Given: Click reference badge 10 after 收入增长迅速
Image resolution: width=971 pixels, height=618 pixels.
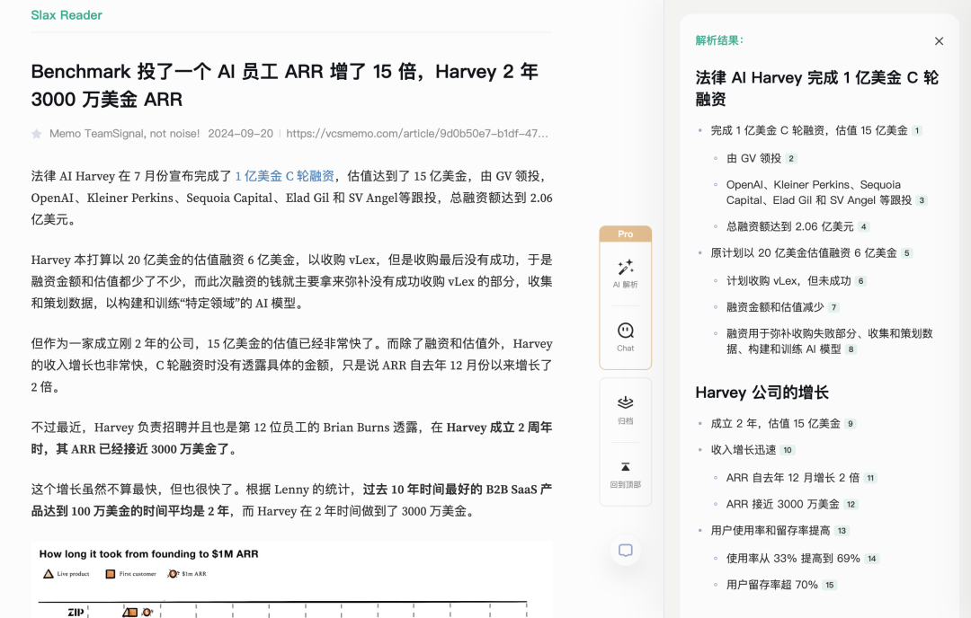Looking at the screenshot, I should pos(787,450).
